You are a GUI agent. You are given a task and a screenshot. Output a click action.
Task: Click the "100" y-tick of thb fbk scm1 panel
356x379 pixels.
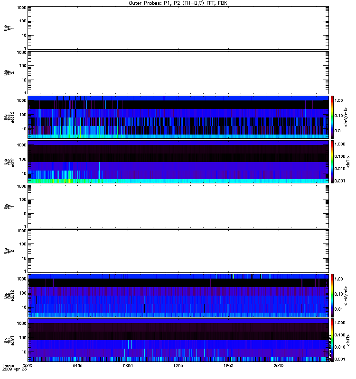point(23,159)
